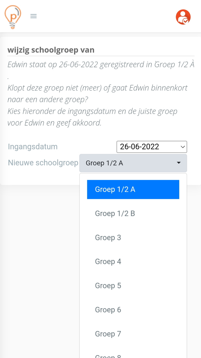Screen dimensions: 201x358
Task: Open the Ingangsdatum date dropdown
Action: tap(152, 147)
